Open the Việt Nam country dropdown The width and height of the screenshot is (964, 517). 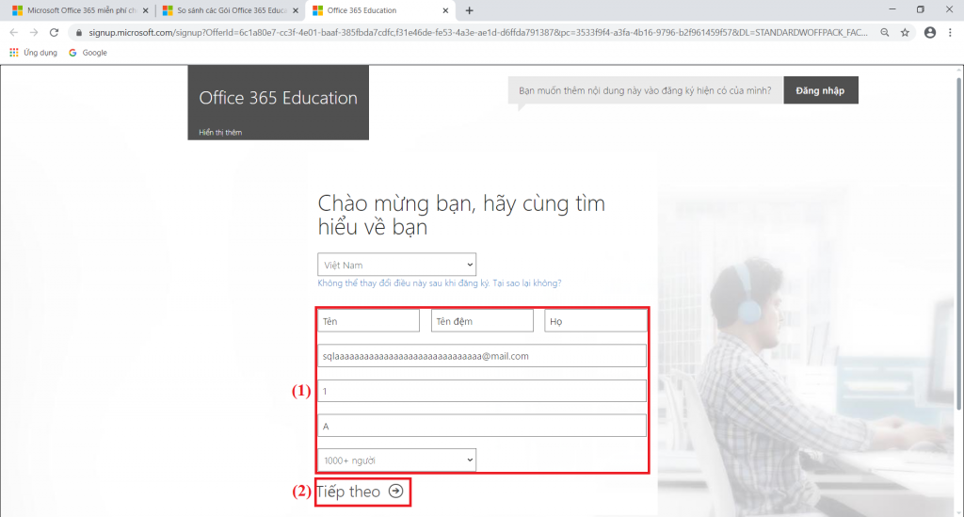click(396, 265)
